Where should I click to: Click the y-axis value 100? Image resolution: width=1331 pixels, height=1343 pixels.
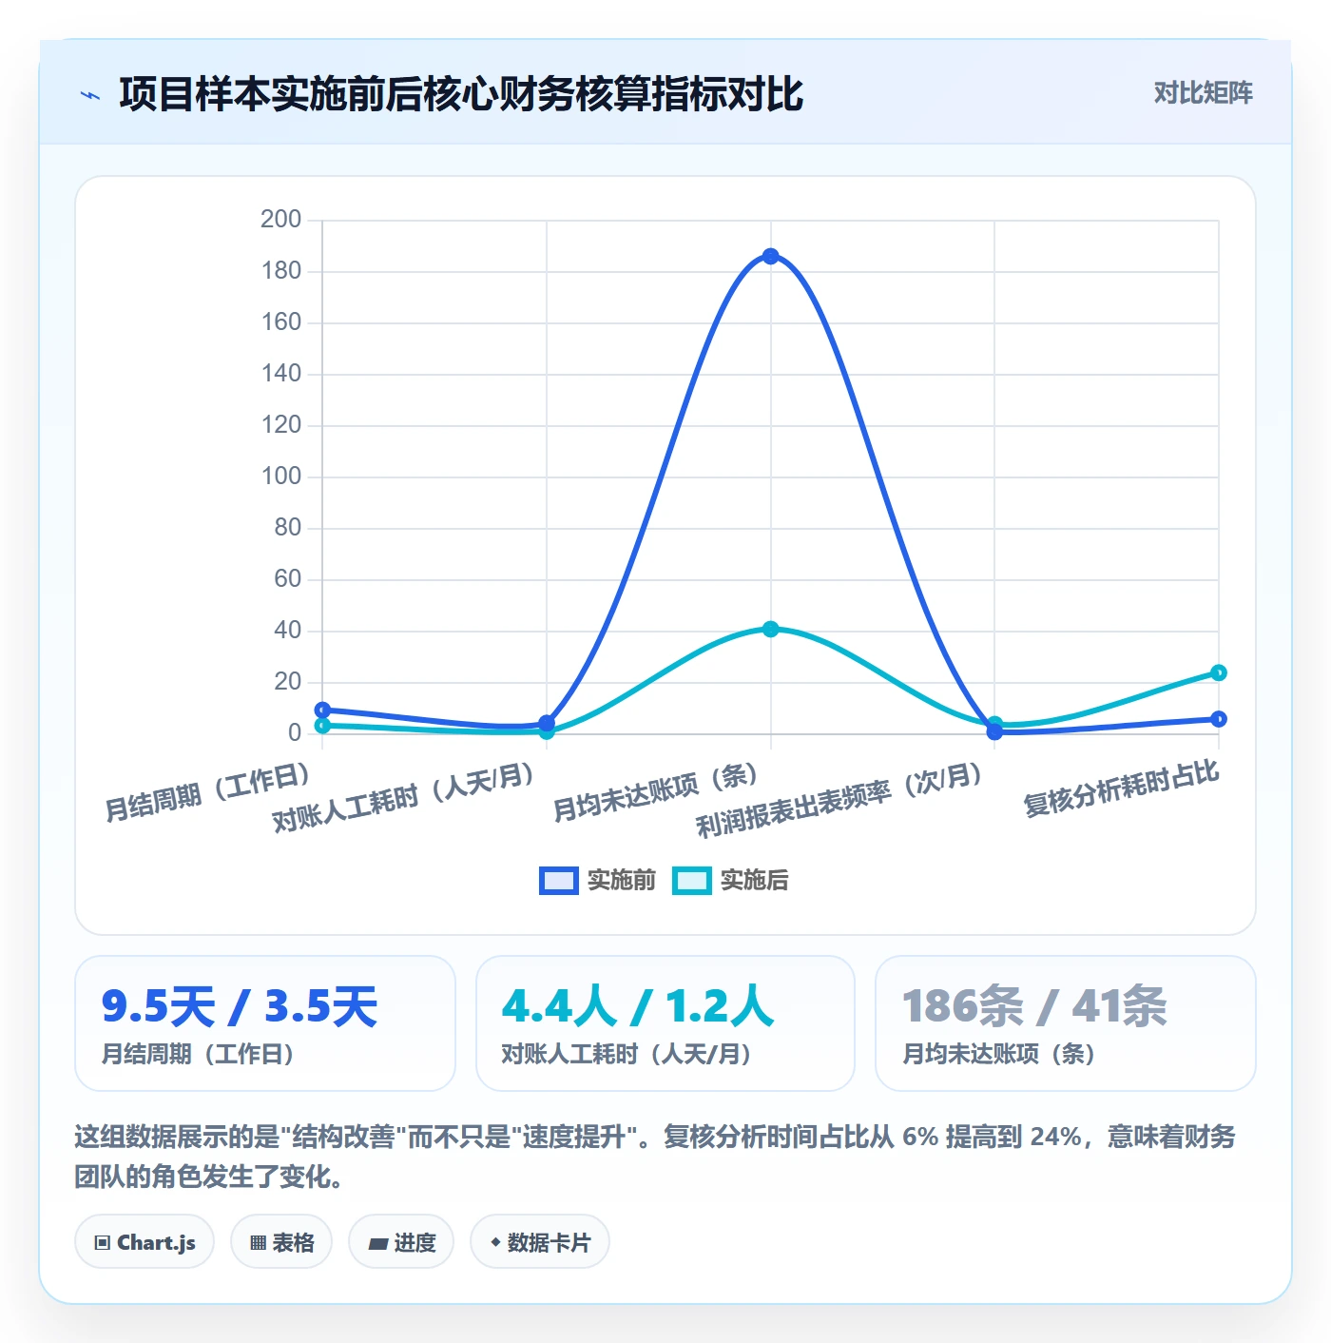(281, 477)
